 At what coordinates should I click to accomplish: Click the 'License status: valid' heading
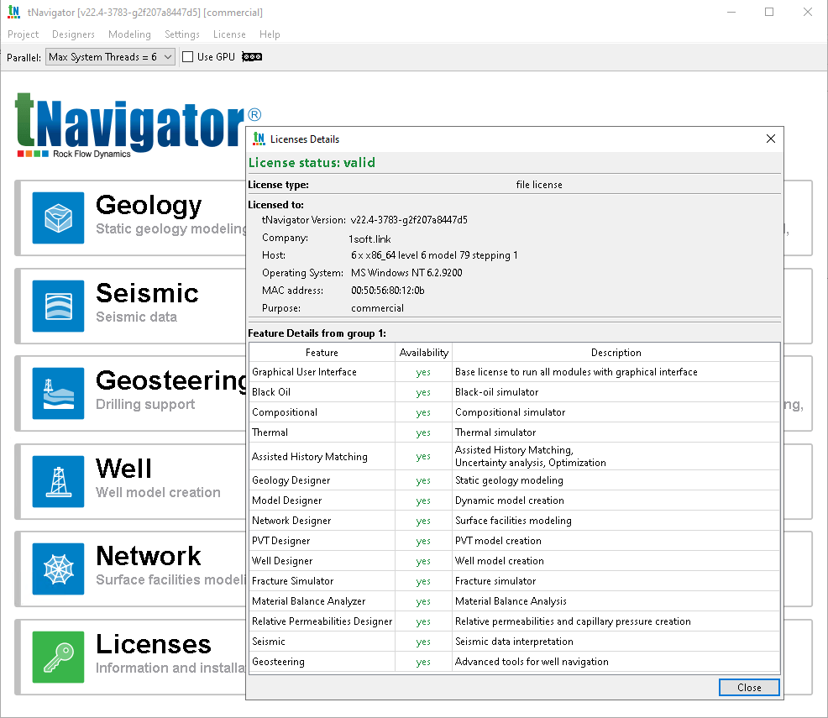coord(312,163)
